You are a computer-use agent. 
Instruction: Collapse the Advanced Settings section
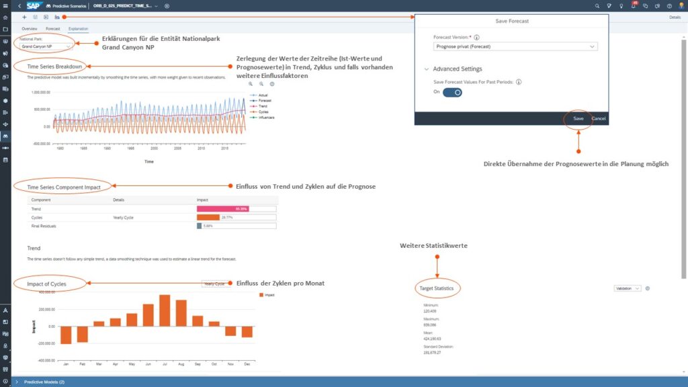point(427,69)
